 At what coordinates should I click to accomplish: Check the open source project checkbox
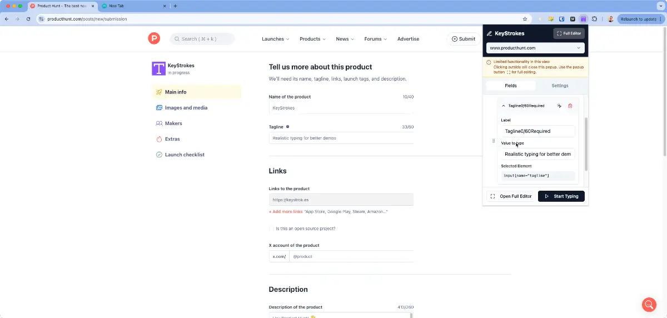272,228
